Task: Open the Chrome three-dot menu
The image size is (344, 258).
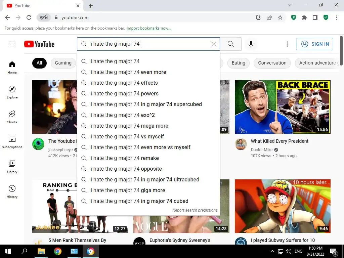Action: click(337, 17)
